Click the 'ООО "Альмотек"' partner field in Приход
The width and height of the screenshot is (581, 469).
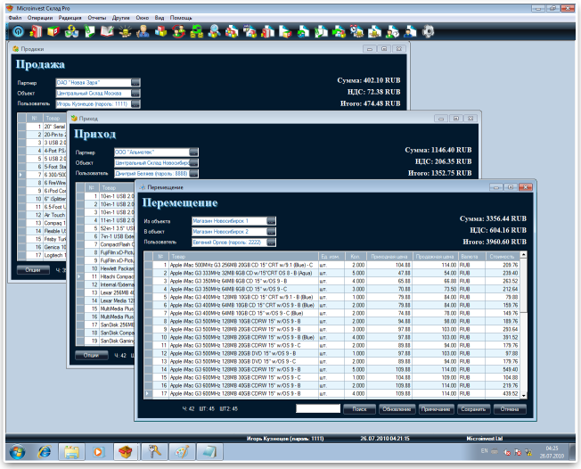[151, 152]
